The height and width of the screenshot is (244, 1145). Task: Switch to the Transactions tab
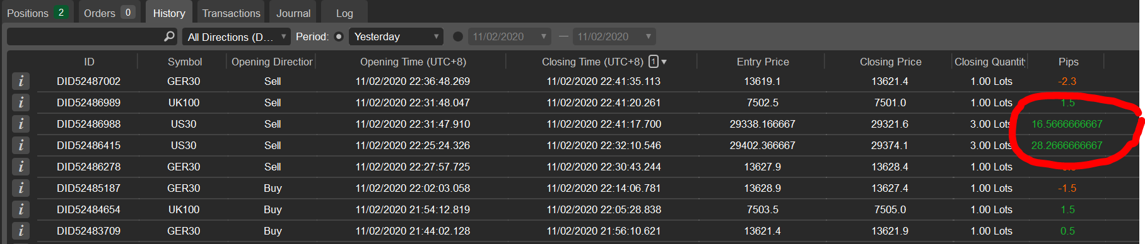tap(231, 13)
